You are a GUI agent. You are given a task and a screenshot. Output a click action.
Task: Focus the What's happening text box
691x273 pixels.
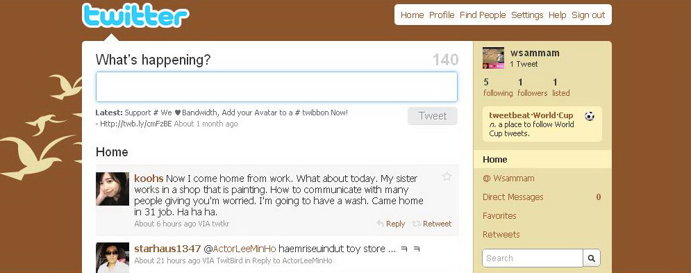[277, 87]
